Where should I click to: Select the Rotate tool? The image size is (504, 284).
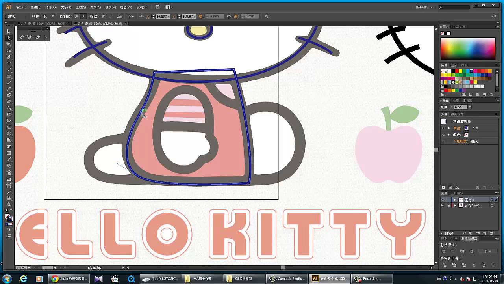(x=9, y=108)
